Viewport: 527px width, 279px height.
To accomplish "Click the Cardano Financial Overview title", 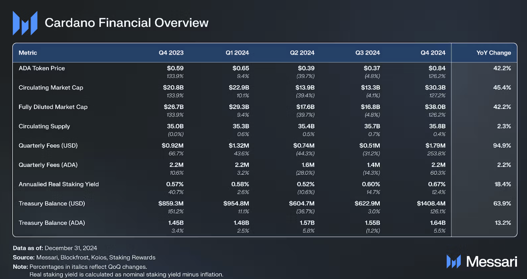I will tap(127, 23).
